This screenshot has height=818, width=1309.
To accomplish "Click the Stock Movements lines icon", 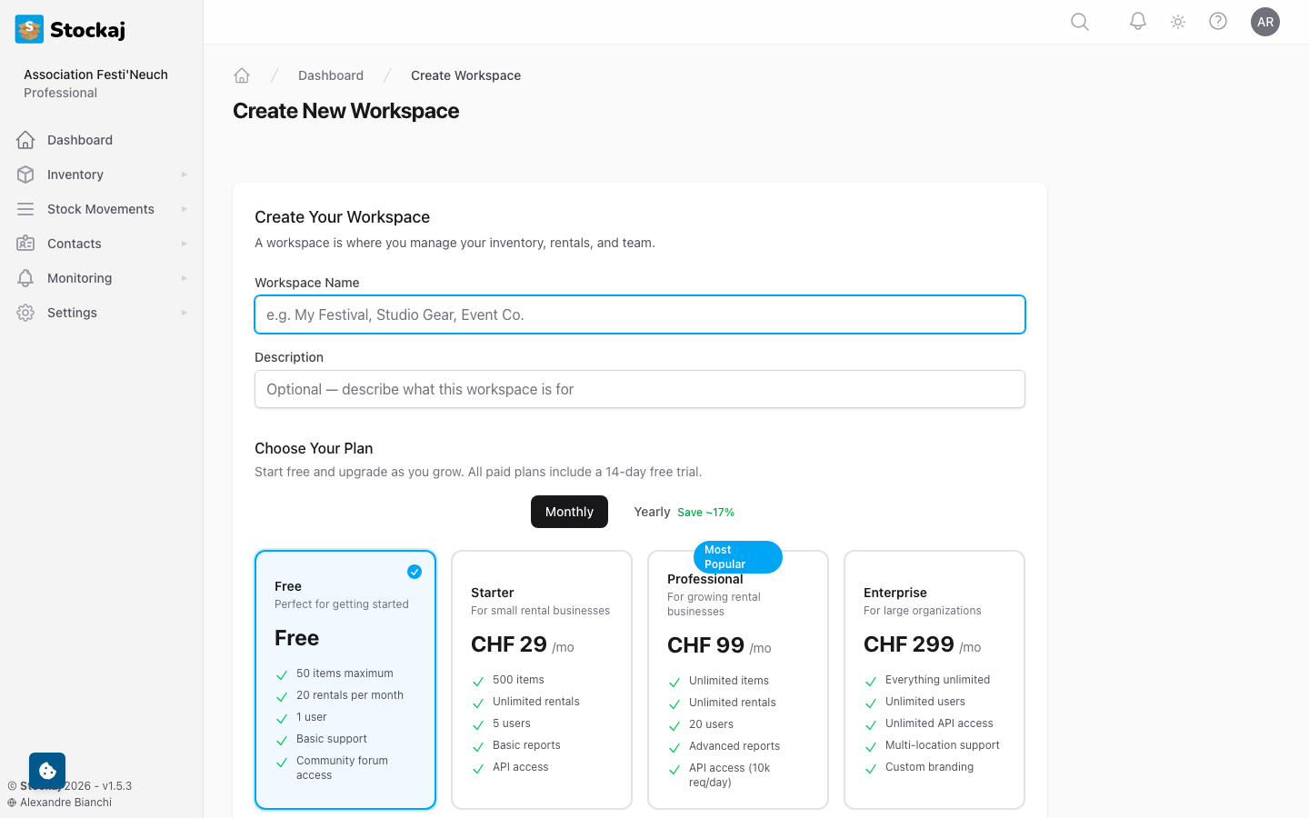I will pyautogui.click(x=25, y=209).
